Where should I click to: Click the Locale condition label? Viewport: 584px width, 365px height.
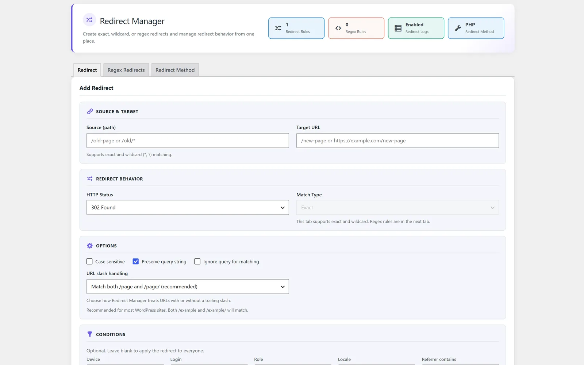(344, 360)
